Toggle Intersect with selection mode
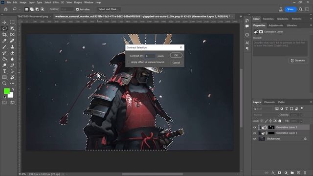Screen dimensions: 313x176 43,9
